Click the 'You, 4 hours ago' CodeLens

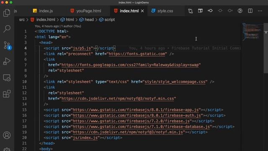click(x=46, y=26)
